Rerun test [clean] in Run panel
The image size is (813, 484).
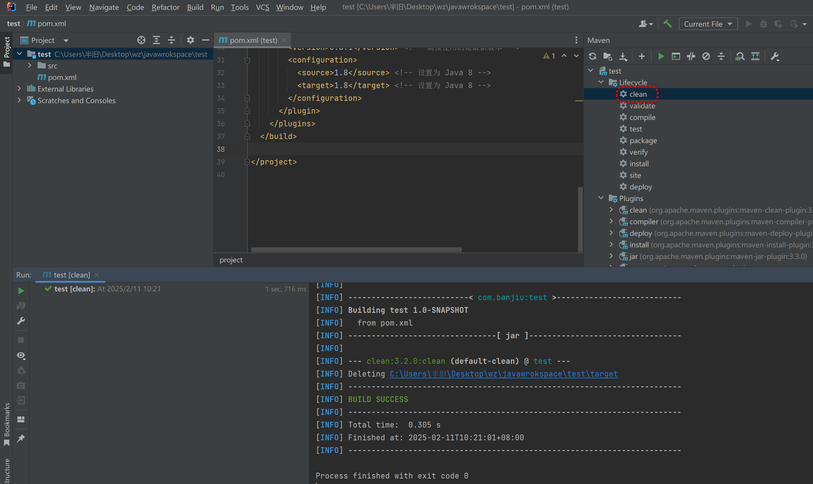coord(21,291)
